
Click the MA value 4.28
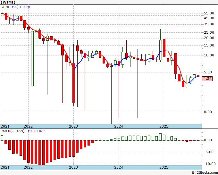coord(27,7)
